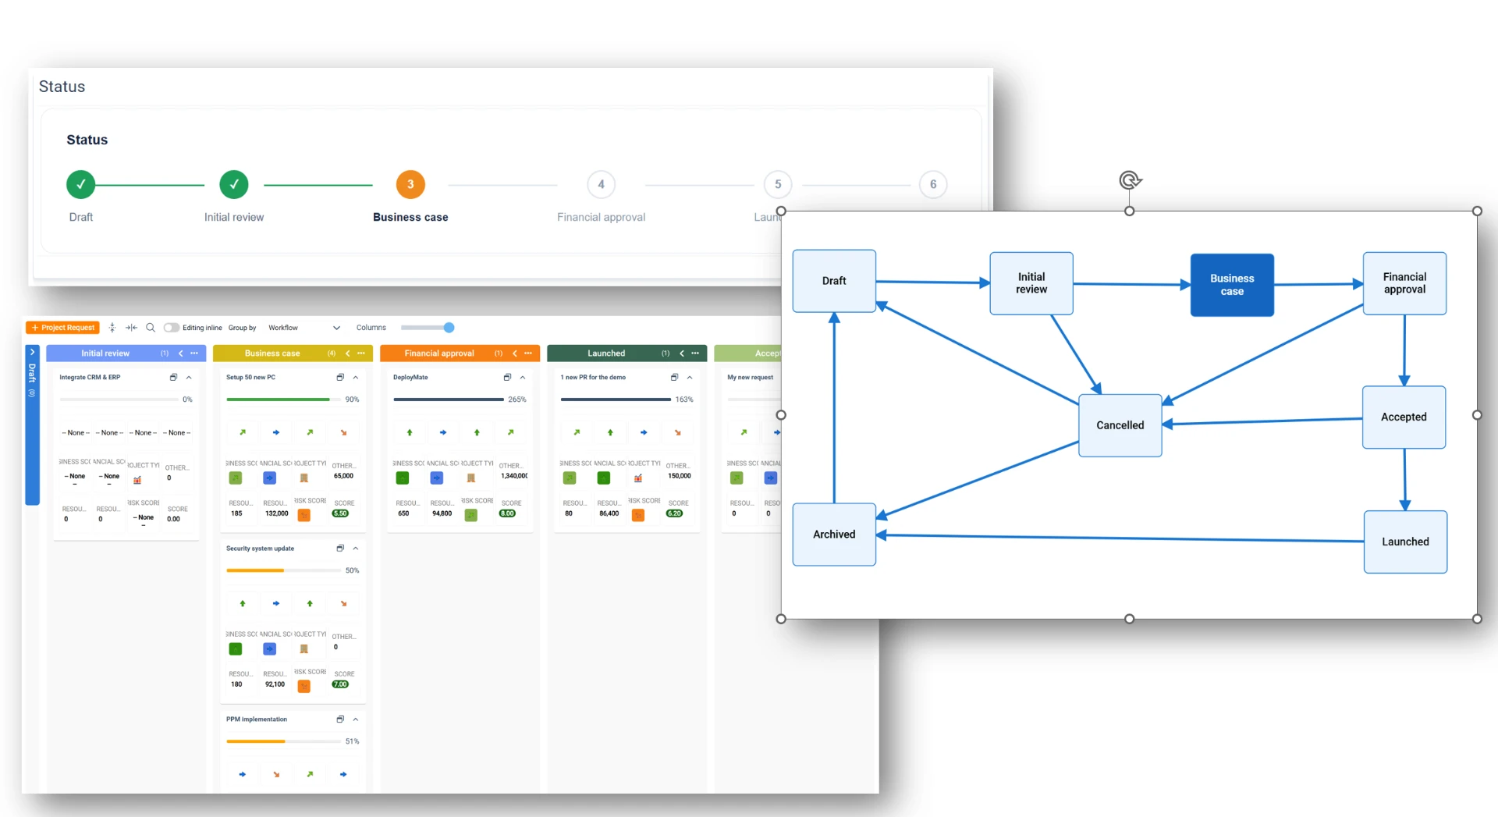This screenshot has height=817, width=1498.
Task: Select step 3 Business case circle
Action: click(410, 184)
